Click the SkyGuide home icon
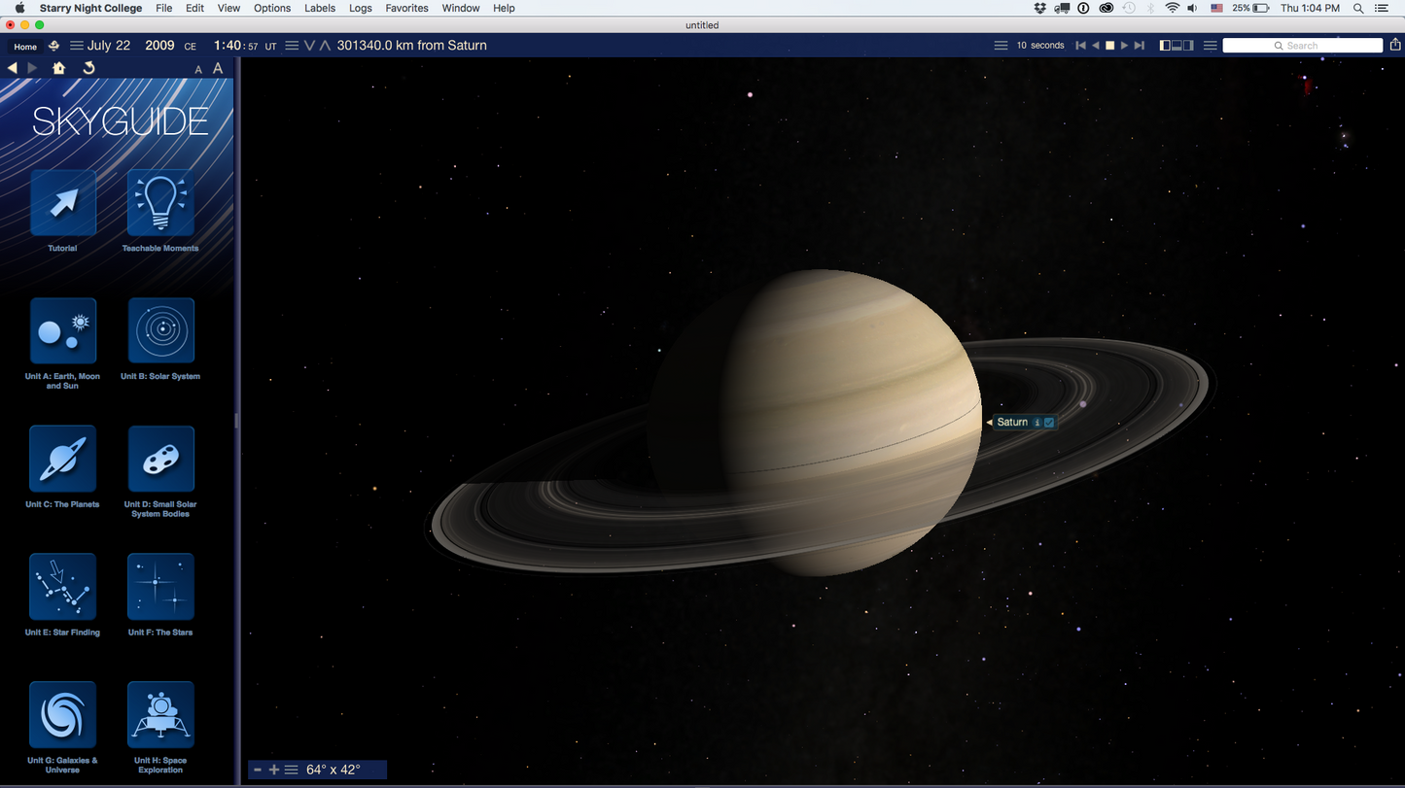 click(x=59, y=68)
